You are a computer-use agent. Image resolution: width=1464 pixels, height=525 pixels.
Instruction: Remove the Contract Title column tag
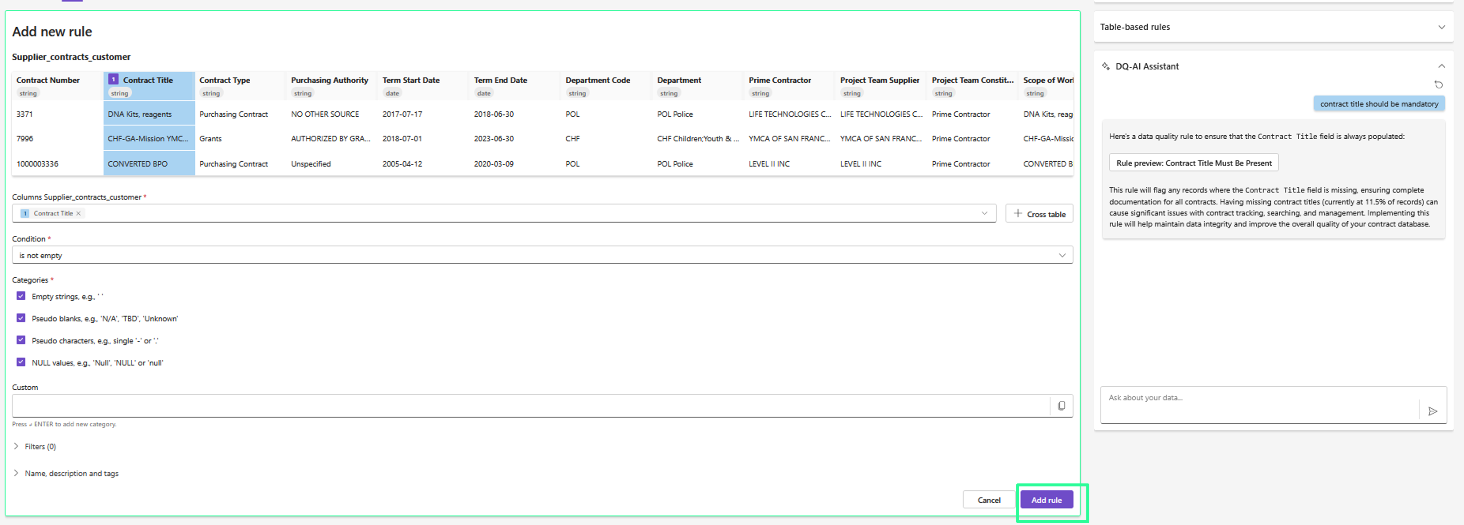79,213
